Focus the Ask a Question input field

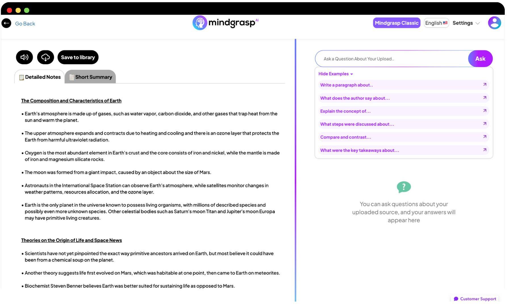pos(392,59)
